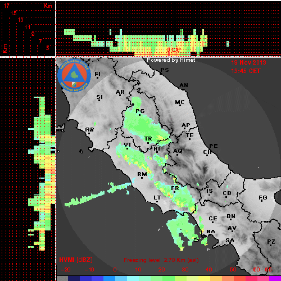
Task: Click the Protezione Civile Abruzzo logo
Action: coord(74,75)
